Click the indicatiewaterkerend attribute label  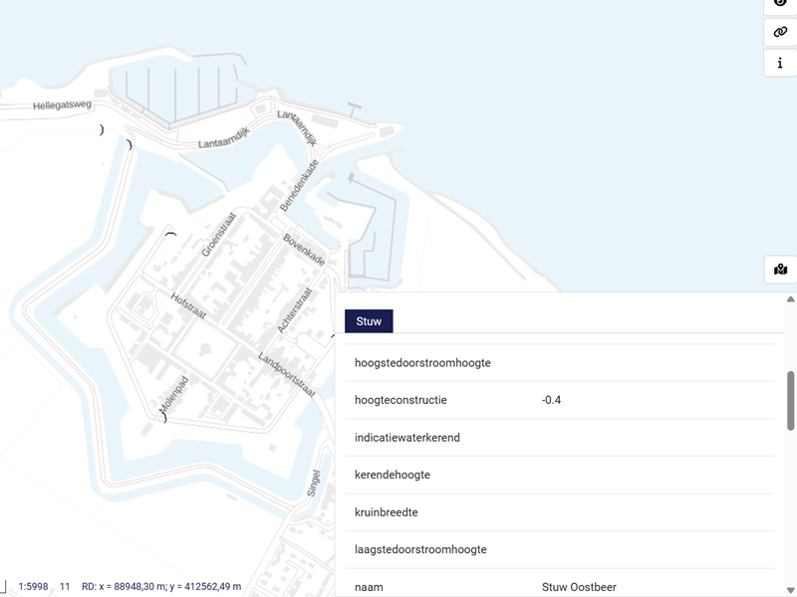(407, 438)
